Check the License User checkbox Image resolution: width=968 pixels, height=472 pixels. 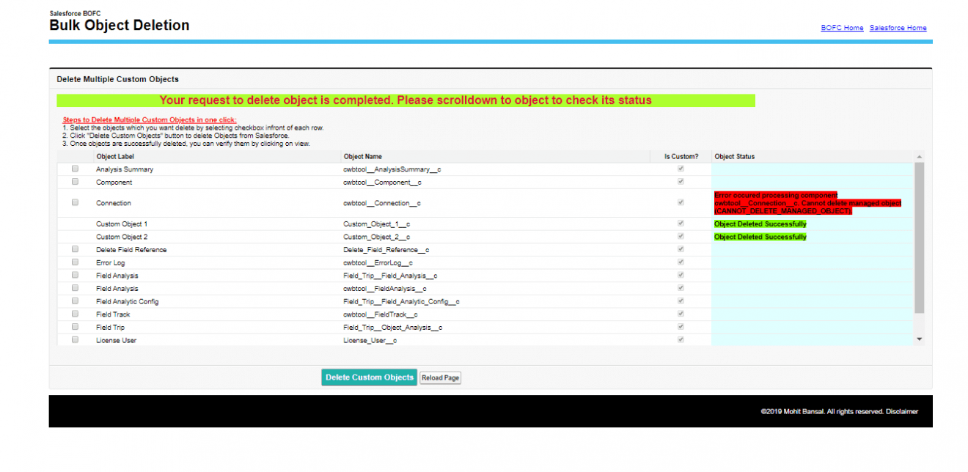tap(74, 339)
